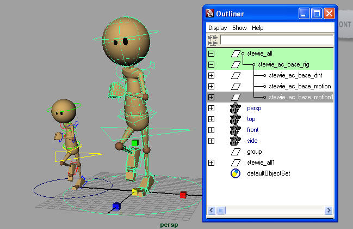Image resolution: width=353 pixels, height=229 pixels.
Task: Click the horizontal scrollbar left arrow
Action: (x=212, y=210)
